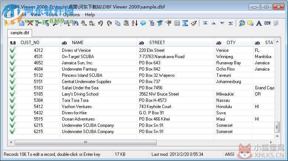Go to next record arrow icon
288x161 pixels.
tap(222, 23)
